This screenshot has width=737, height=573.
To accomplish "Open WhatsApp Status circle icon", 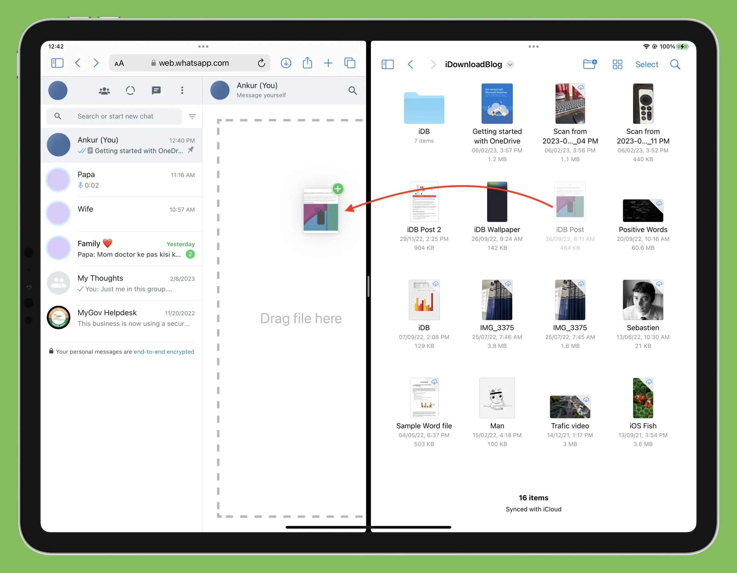I will [x=130, y=91].
